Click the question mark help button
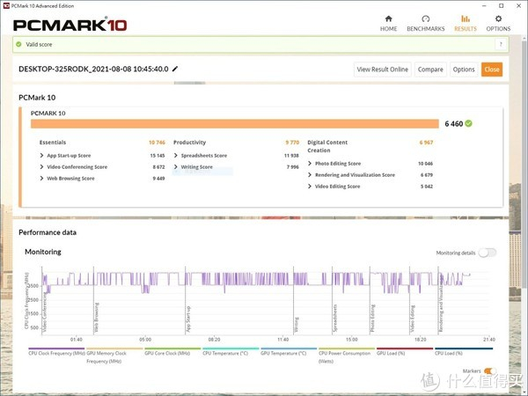This screenshot has height=396, width=528. 501,44
